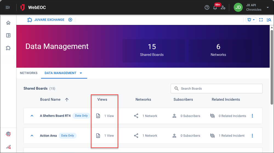
Task: Select the Data Management tab
Action: click(x=61, y=73)
